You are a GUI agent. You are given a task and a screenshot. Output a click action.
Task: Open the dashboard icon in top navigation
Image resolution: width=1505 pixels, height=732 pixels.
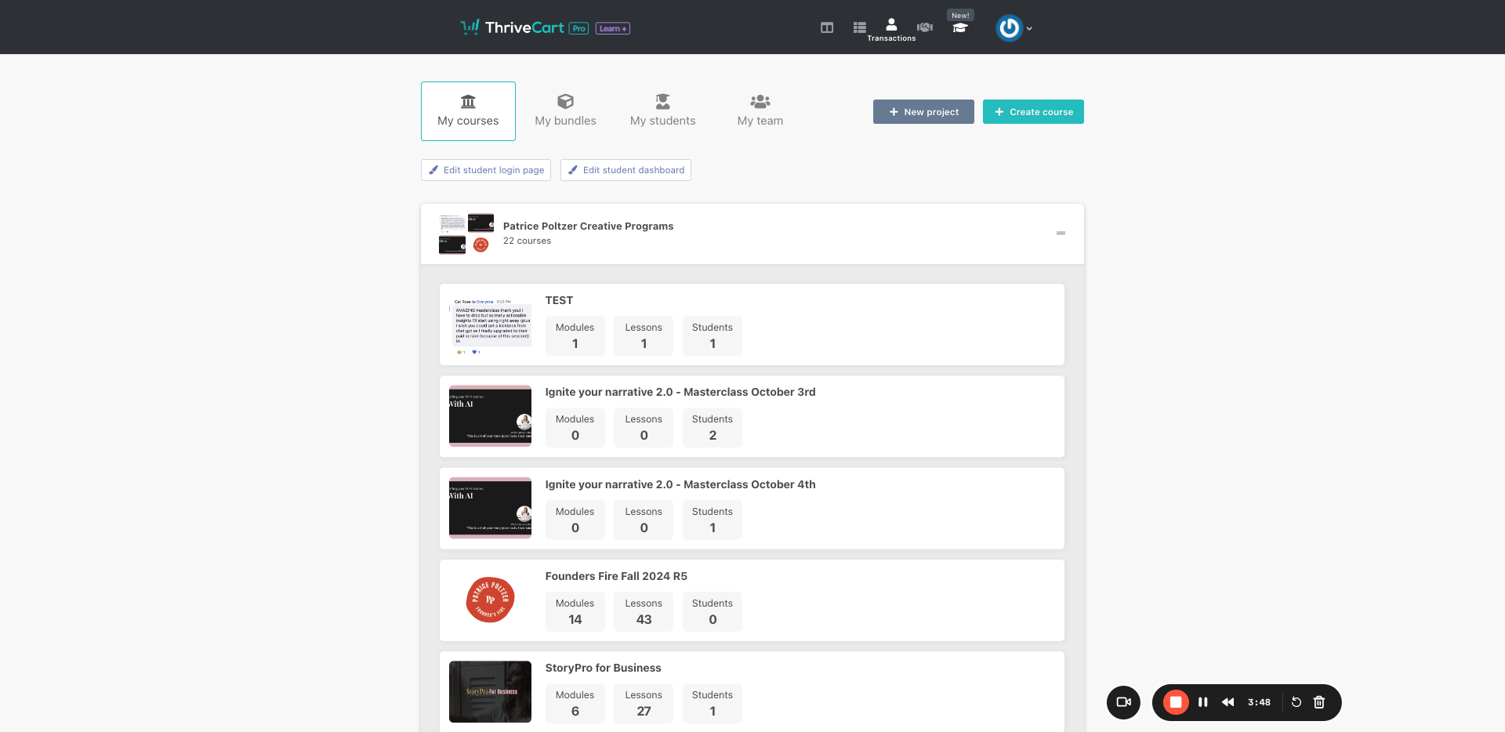[827, 27]
